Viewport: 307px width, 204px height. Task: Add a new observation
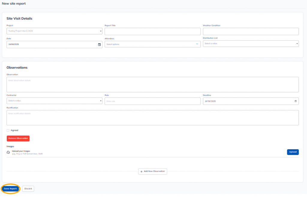coord(153,171)
